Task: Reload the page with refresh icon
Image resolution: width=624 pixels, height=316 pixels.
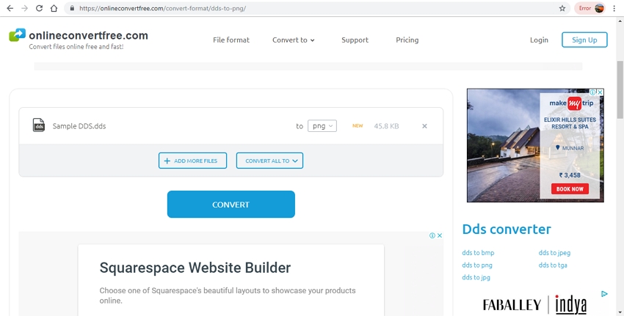Action: pos(38,8)
